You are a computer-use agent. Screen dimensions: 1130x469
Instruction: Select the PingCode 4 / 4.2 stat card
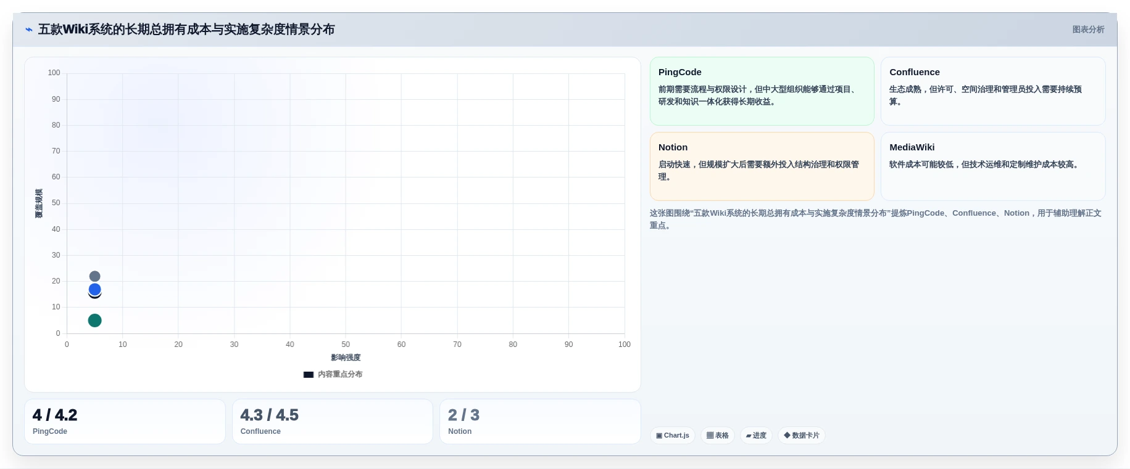tap(125, 422)
